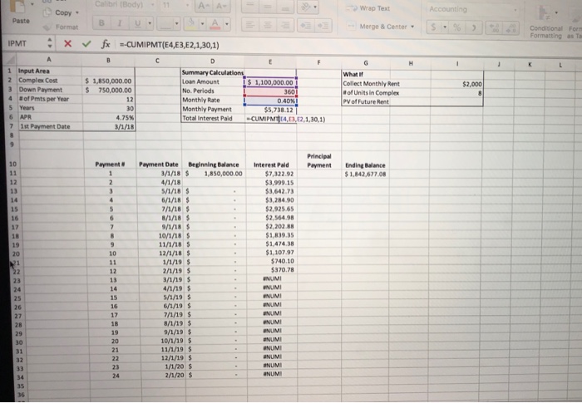Screen dimensions: 582x403
Task: Select row 10 header
Action: pos(13,164)
